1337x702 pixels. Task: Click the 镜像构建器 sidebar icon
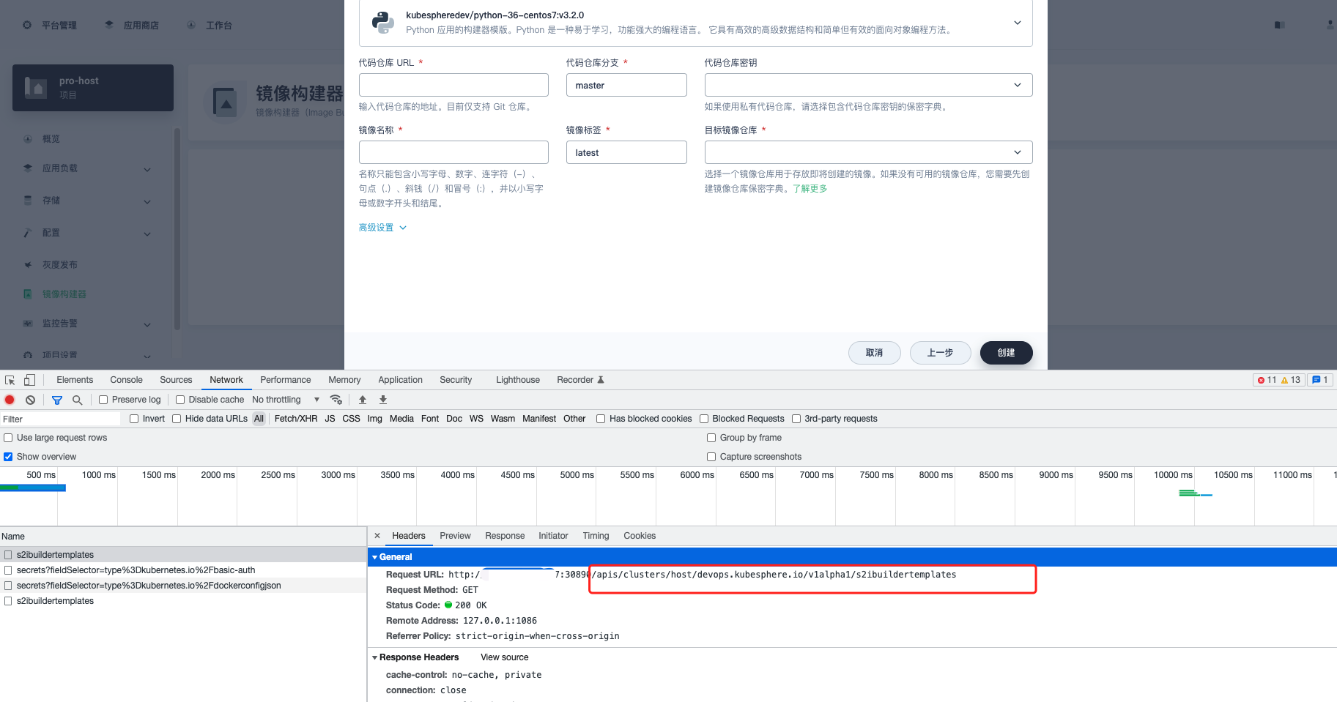[x=28, y=294]
